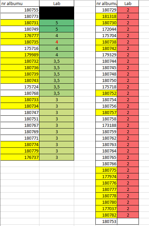Select the red grade 2 beside 180744
Viewport: 149px width, 226px height.
coord(128,61)
